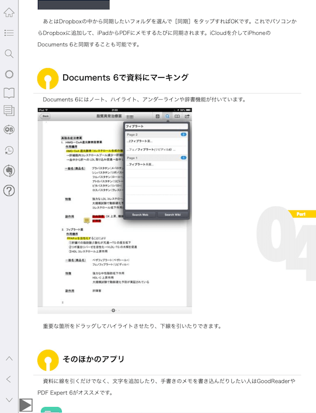This screenshot has width=316, height=413.
Task: Select the search result under Page 1
Action: (x=156, y=165)
